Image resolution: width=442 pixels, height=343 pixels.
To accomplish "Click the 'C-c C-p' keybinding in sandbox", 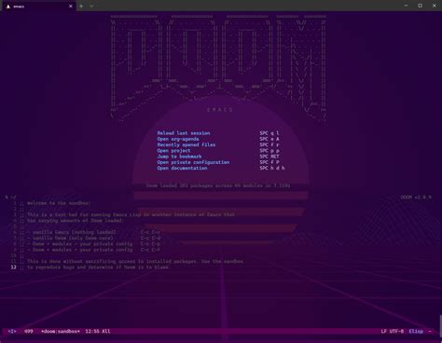I will click(150, 244).
